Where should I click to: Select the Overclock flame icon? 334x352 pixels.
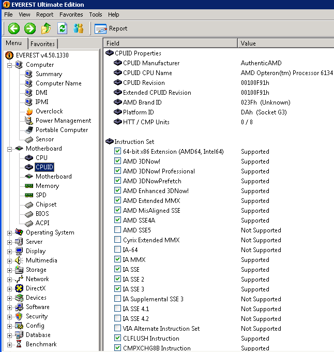[x=29, y=111]
